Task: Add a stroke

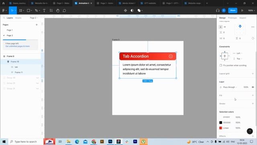Action: [x=253, y=104]
